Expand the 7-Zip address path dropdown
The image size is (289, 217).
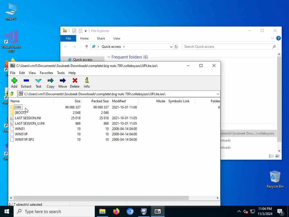(x=218, y=94)
